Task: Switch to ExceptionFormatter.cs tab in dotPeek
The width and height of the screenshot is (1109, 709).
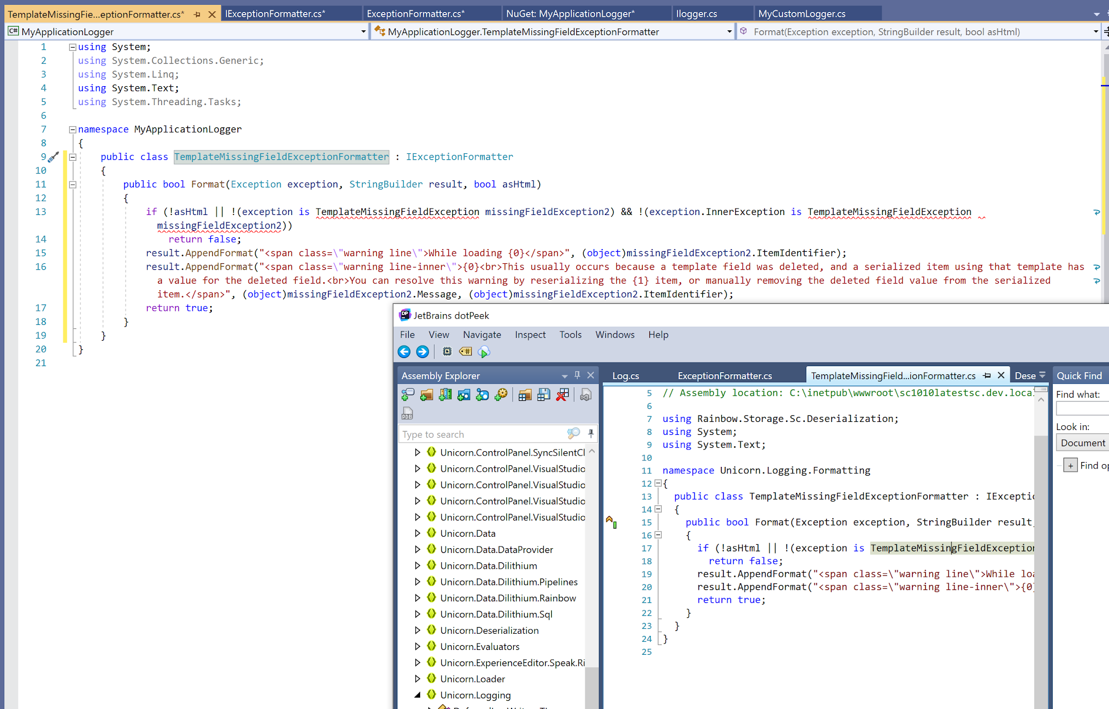Action: [725, 375]
